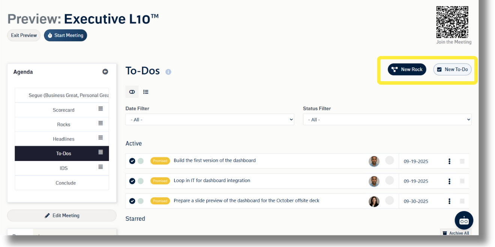
Task: Expand the Status Filter dropdown
Action: pos(387,120)
